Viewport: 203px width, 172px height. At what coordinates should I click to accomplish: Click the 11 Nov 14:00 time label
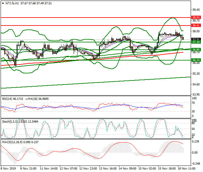pos(49,169)
